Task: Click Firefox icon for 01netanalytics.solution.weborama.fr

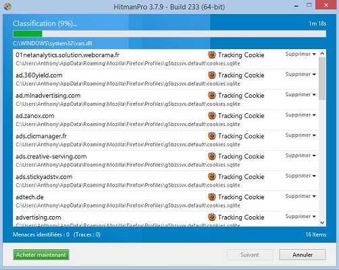Action: pos(212,55)
